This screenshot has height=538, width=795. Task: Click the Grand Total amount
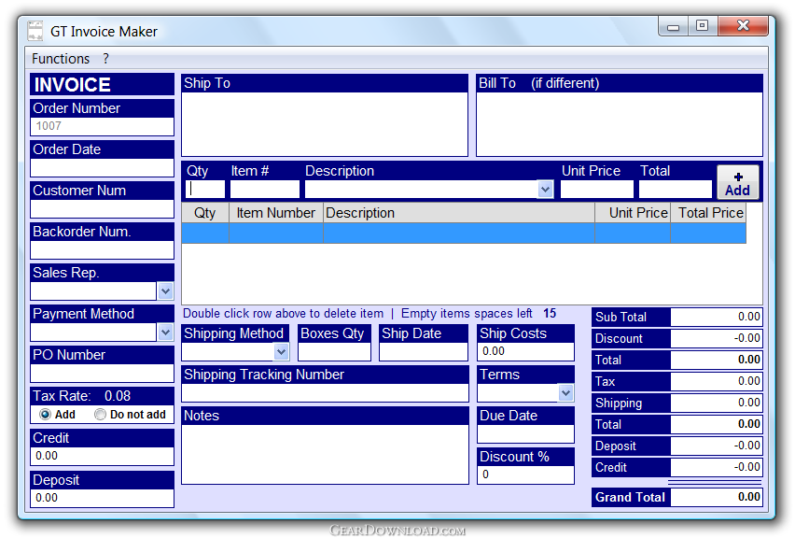coord(716,497)
